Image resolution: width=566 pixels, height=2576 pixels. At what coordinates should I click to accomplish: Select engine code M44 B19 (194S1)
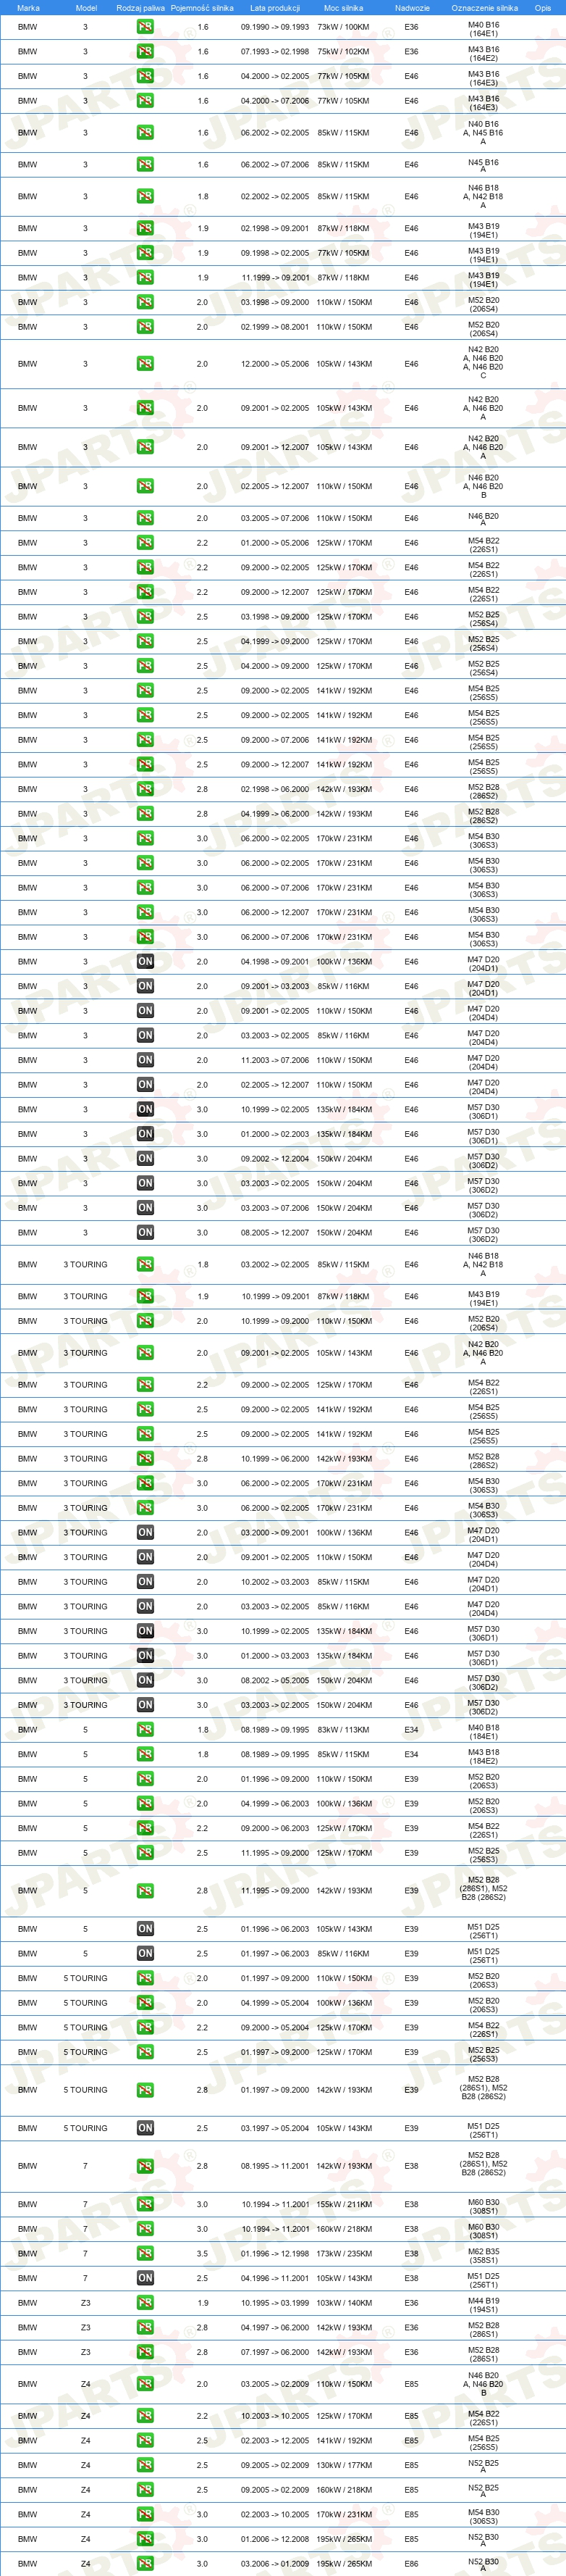(484, 2305)
